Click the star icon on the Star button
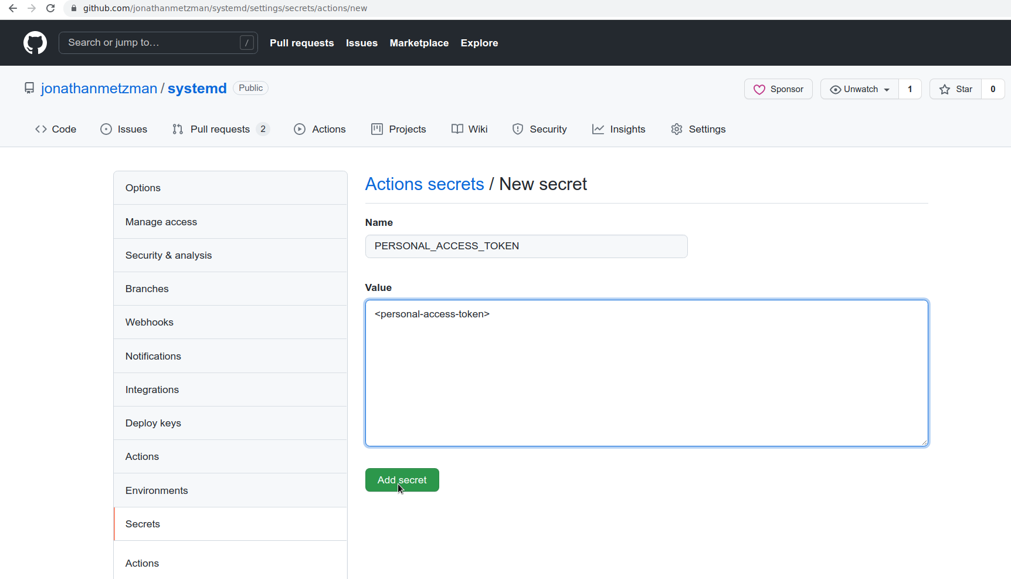 (945, 89)
